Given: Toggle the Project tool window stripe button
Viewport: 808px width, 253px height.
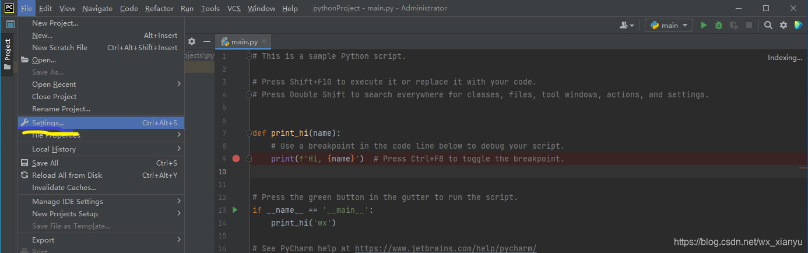Looking at the screenshot, I should [x=8, y=54].
